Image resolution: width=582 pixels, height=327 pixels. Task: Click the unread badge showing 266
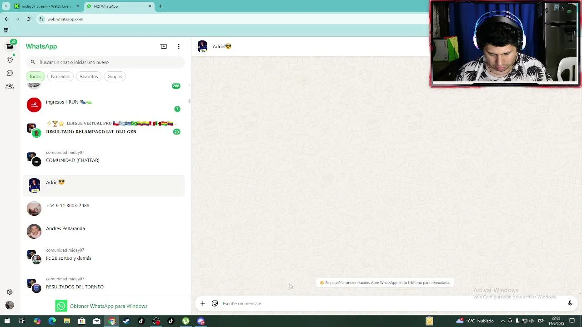[176, 86]
